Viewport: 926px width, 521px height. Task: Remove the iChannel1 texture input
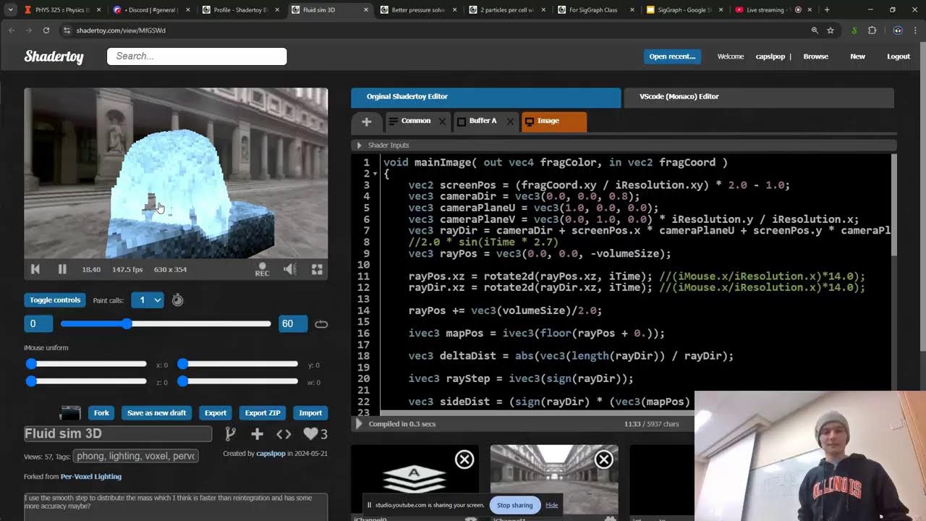click(604, 459)
